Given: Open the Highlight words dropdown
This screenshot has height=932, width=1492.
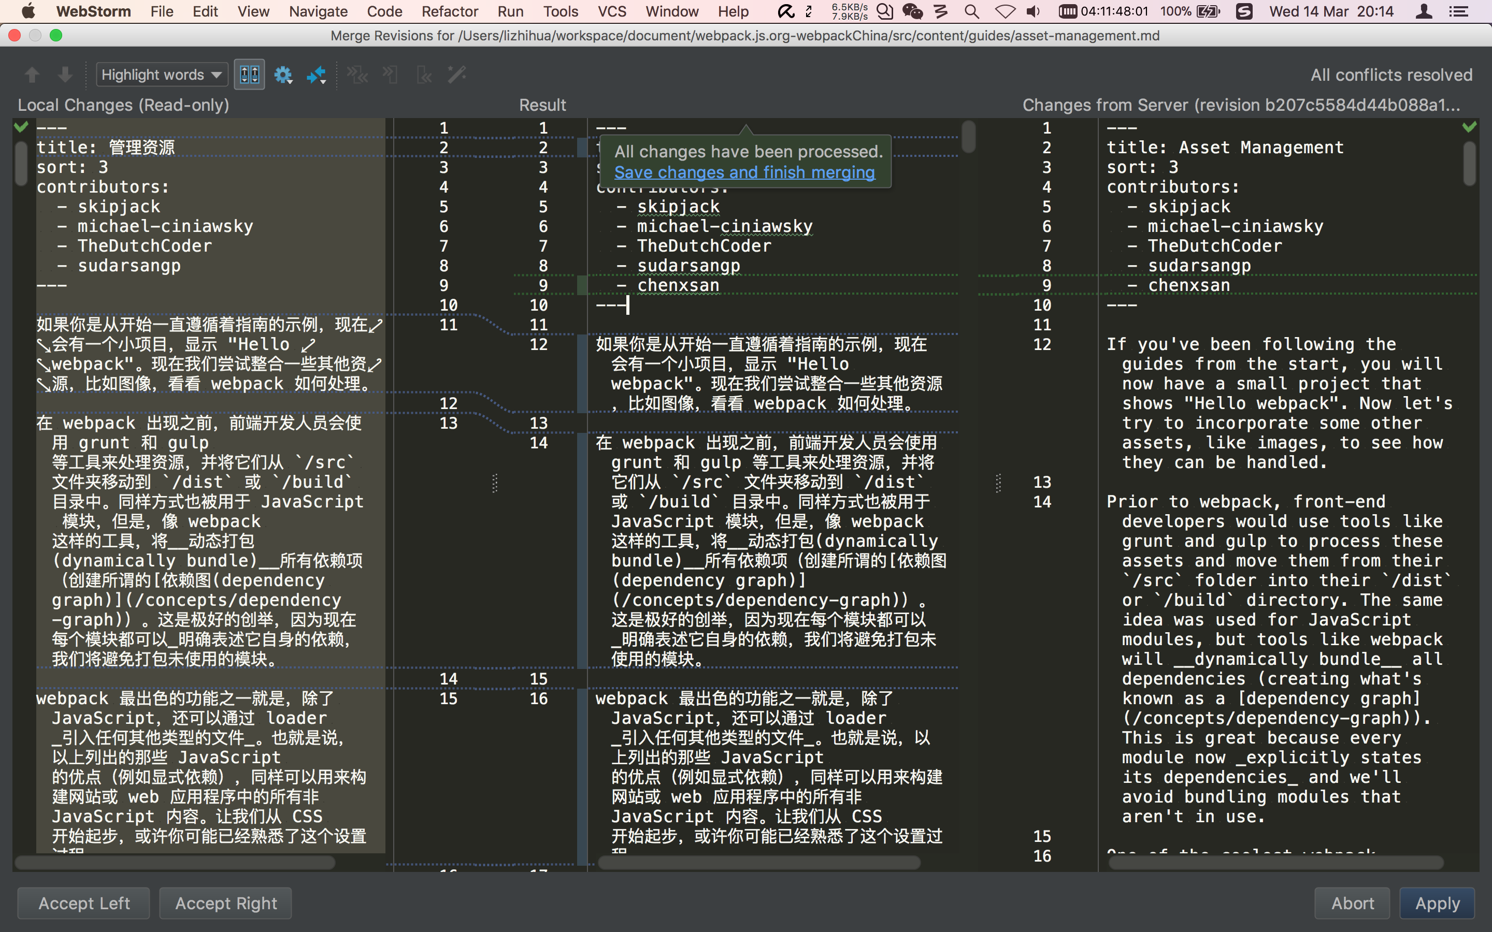Looking at the screenshot, I should pos(162,75).
